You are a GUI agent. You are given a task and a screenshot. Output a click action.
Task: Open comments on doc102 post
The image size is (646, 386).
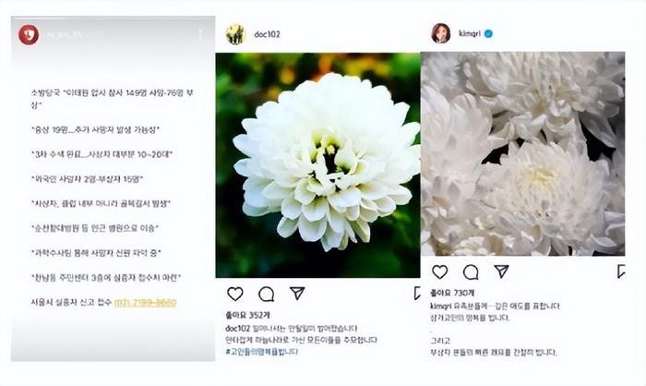point(266,294)
